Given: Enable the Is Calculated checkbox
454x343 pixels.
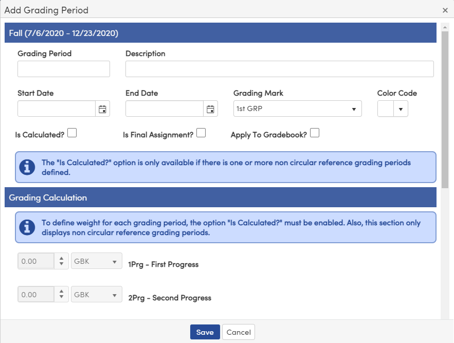Looking at the screenshot, I should pos(72,132).
